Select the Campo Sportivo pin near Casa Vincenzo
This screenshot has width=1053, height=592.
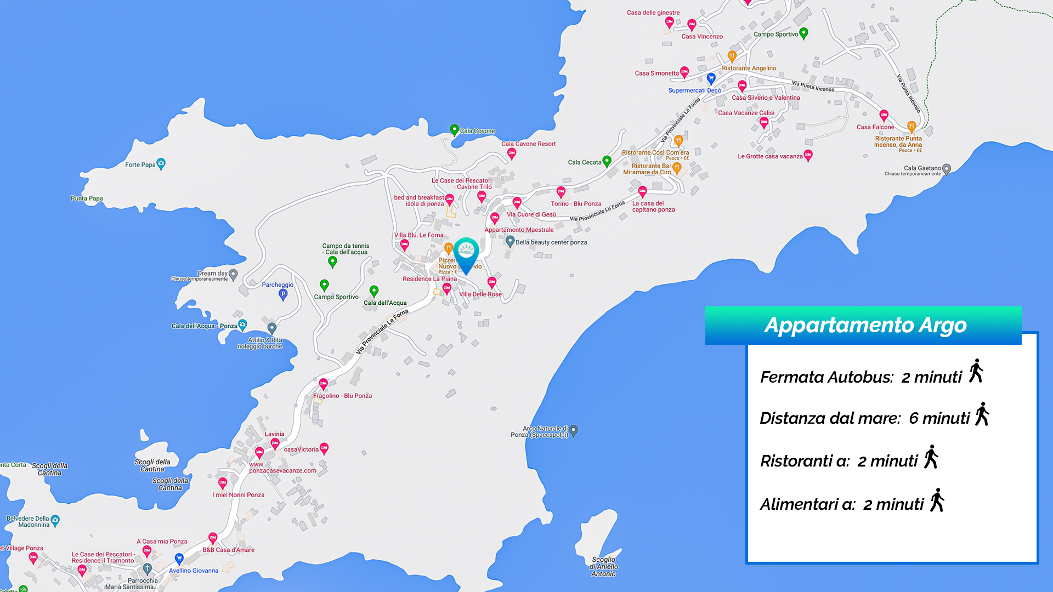coord(803,33)
